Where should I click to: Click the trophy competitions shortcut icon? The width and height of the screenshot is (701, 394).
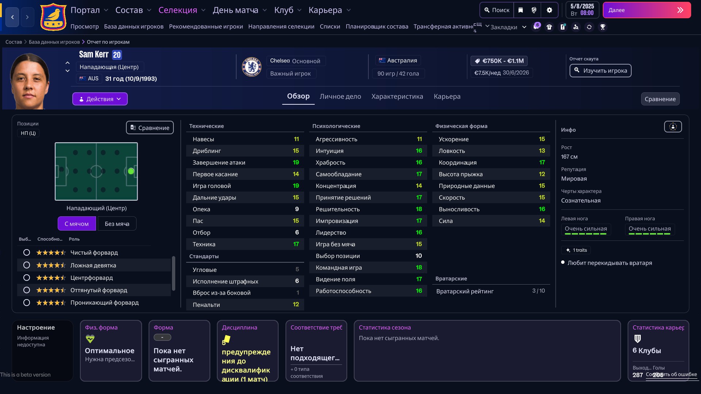coord(603,27)
